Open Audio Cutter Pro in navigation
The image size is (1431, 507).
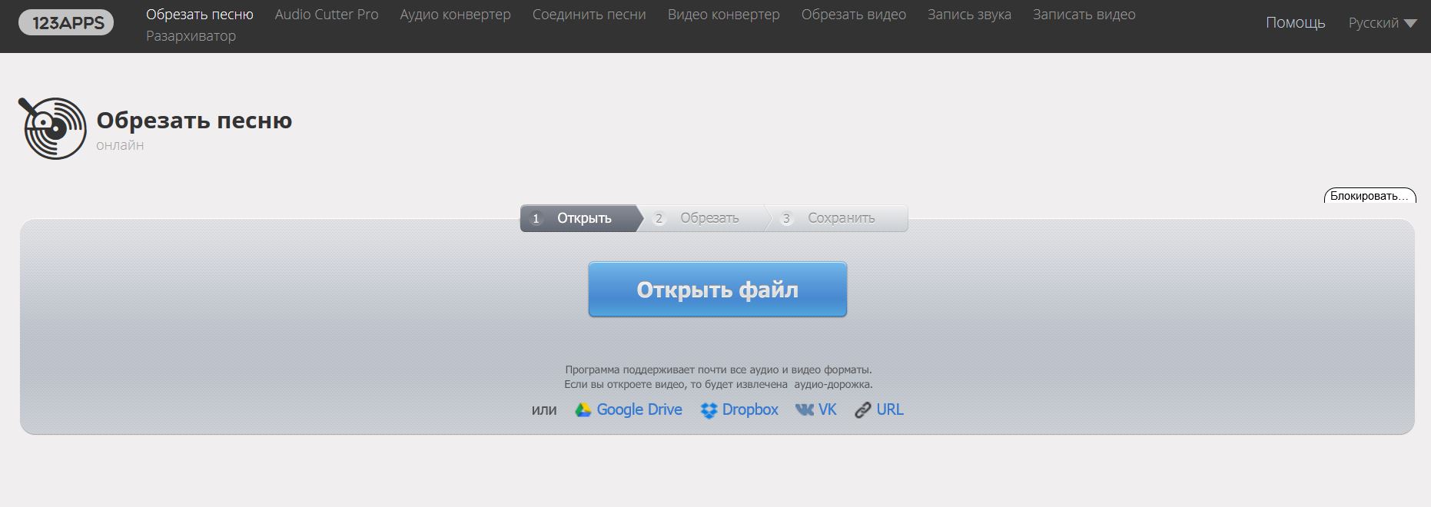pyautogui.click(x=327, y=15)
